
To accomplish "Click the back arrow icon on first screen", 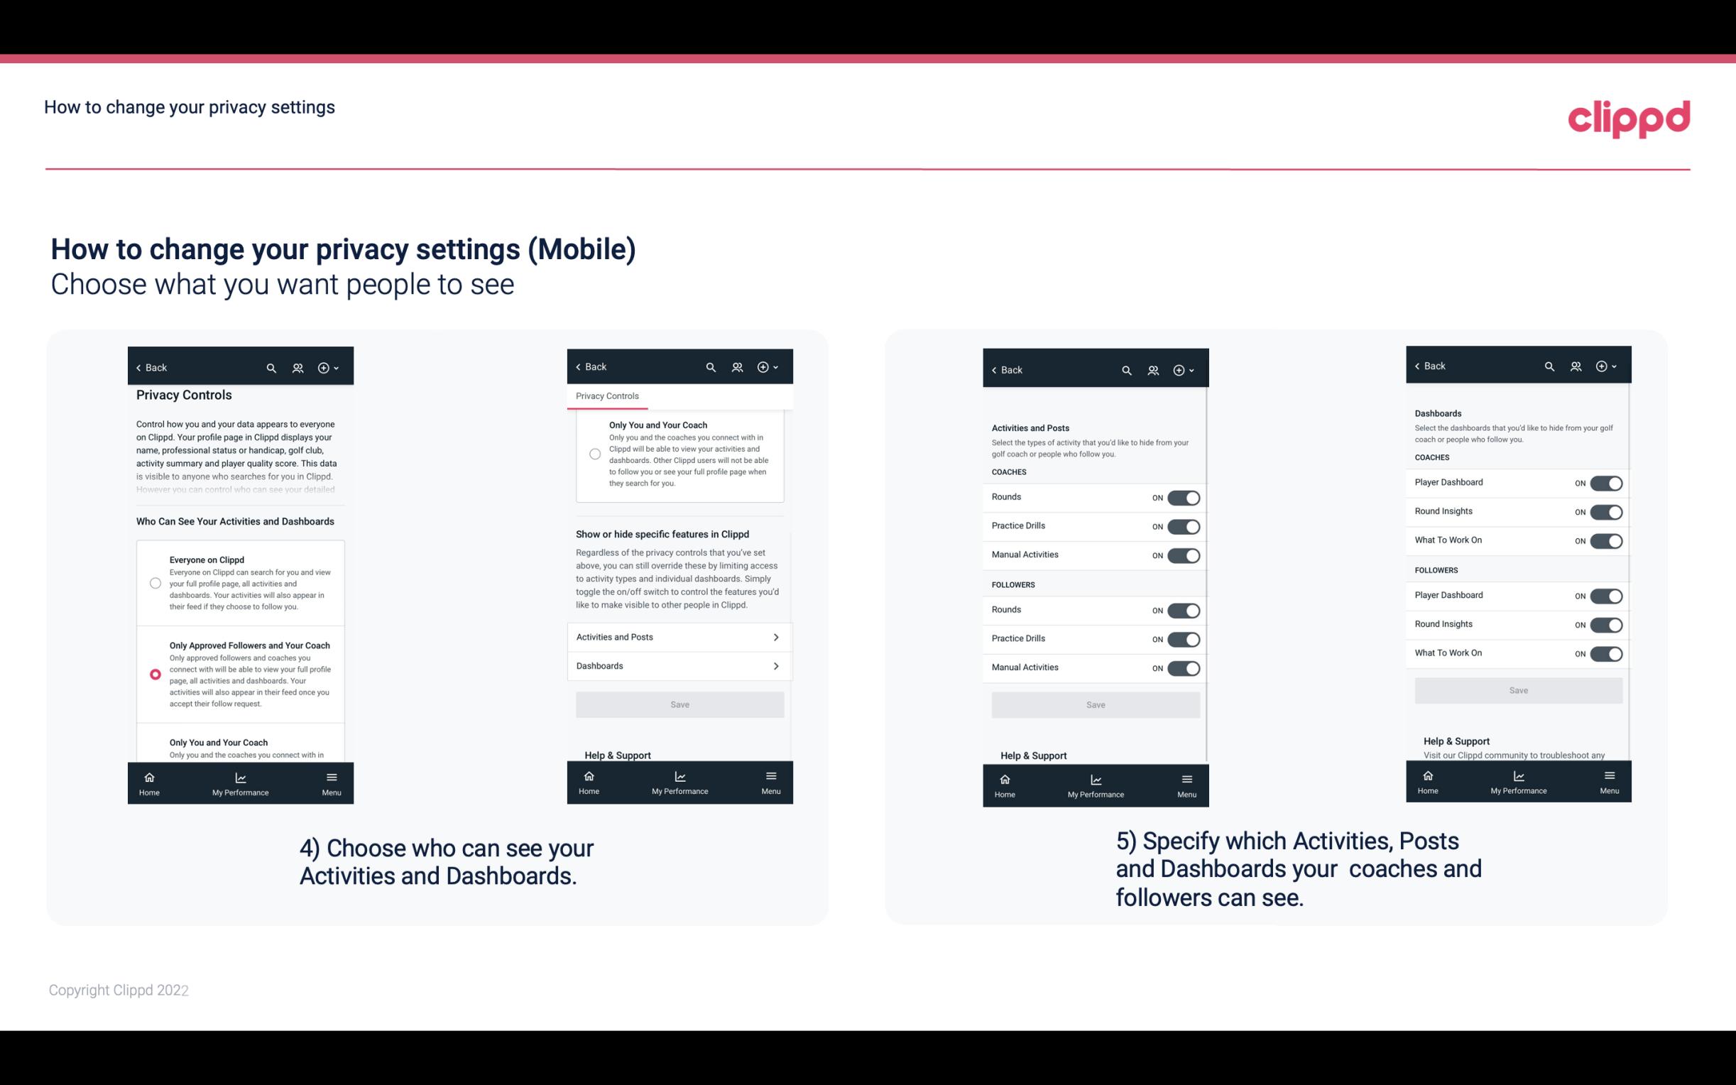I will tap(140, 368).
